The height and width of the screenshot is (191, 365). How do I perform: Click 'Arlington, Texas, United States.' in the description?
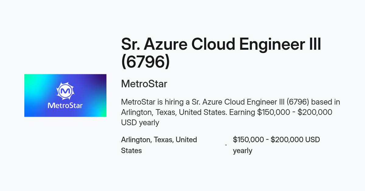[174, 112]
